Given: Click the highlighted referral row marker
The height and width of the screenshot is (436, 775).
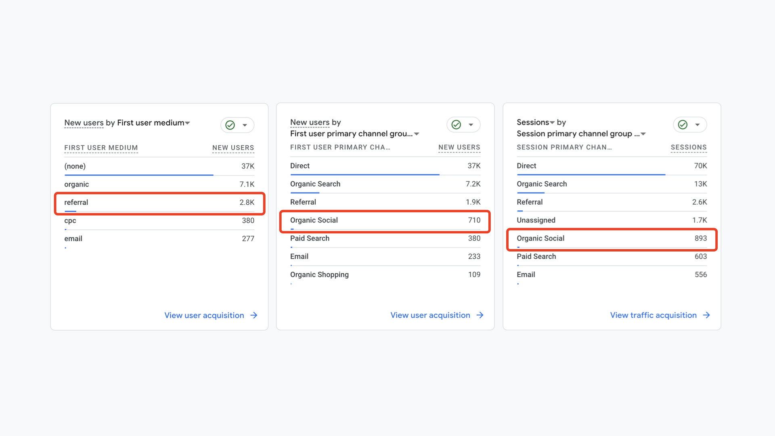Looking at the screenshot, I should [x=159, y=203].
